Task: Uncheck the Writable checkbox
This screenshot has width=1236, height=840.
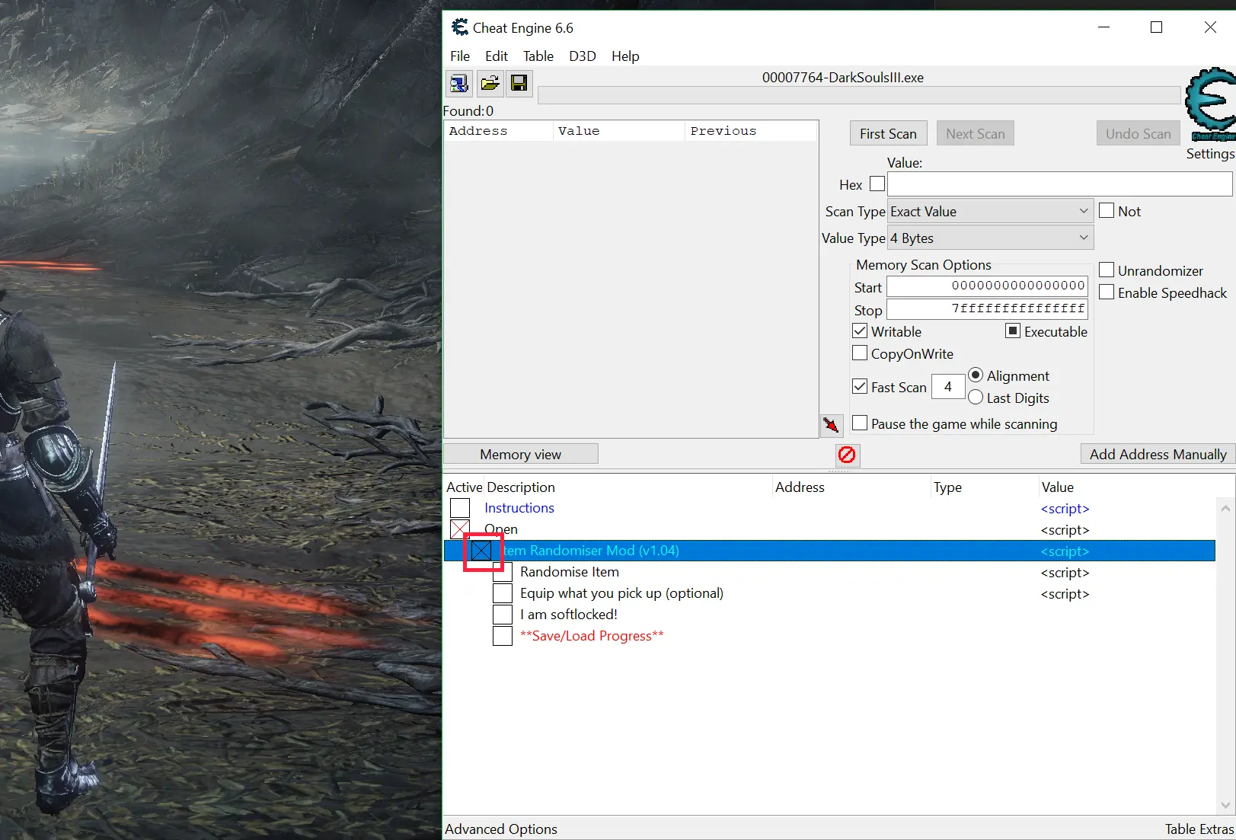Action: tap(860, 331)
